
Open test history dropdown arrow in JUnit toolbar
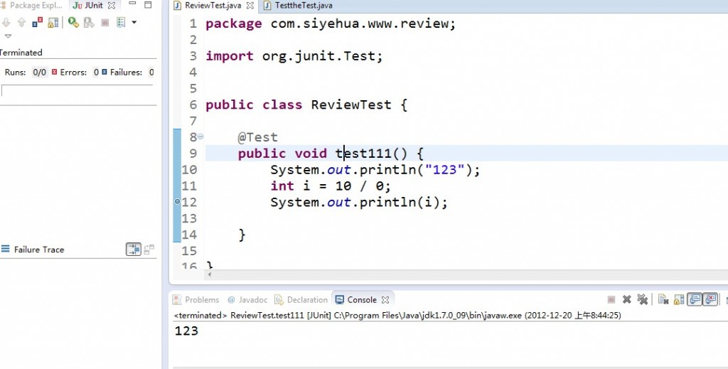(134, 23)
